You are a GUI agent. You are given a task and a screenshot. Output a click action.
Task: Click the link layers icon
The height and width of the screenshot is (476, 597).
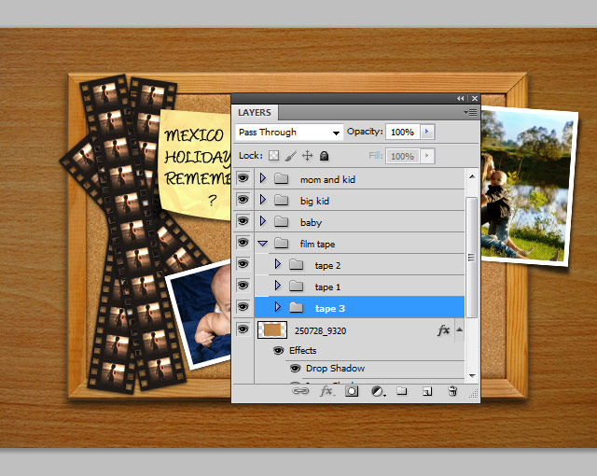[x=301, y=392]
